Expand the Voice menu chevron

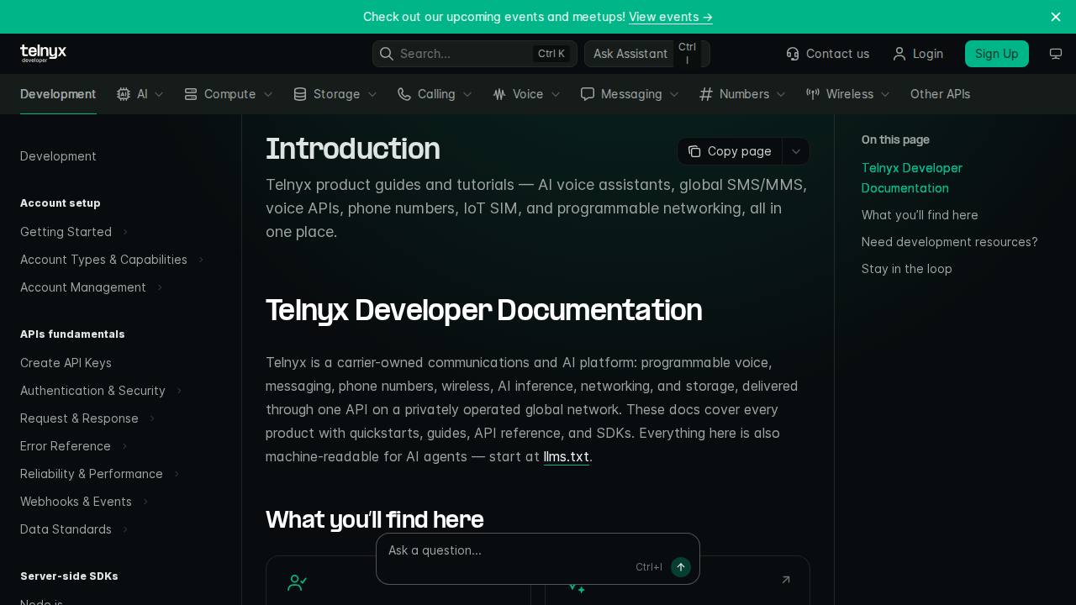point(556,94)
